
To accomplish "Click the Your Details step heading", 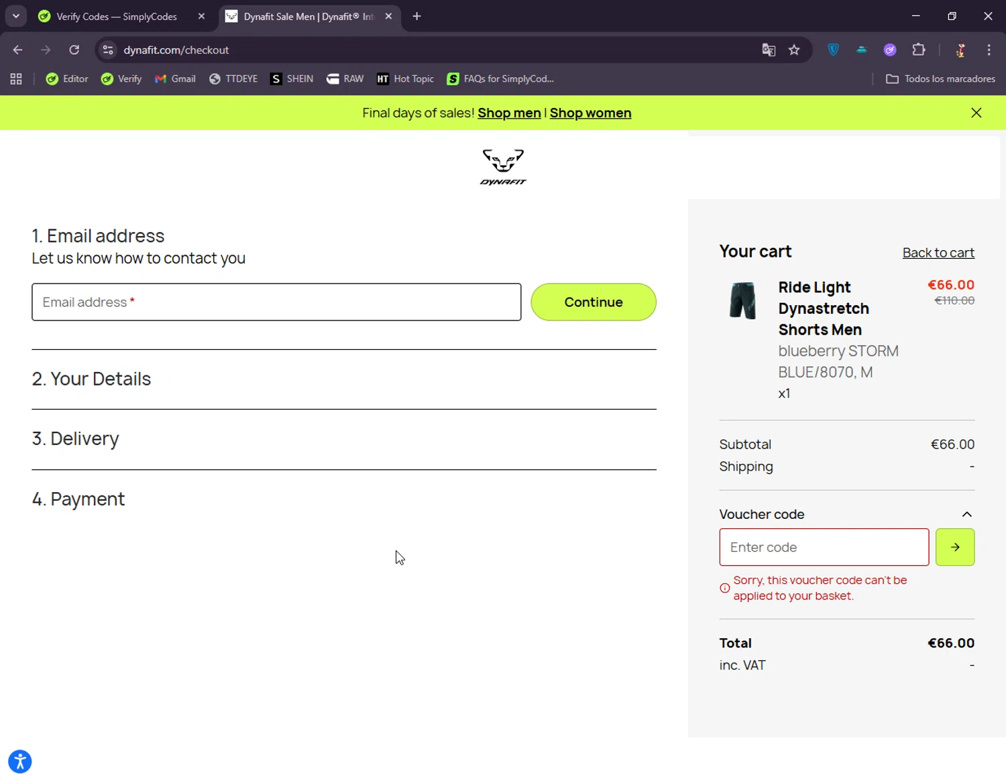I will (91, 379).
